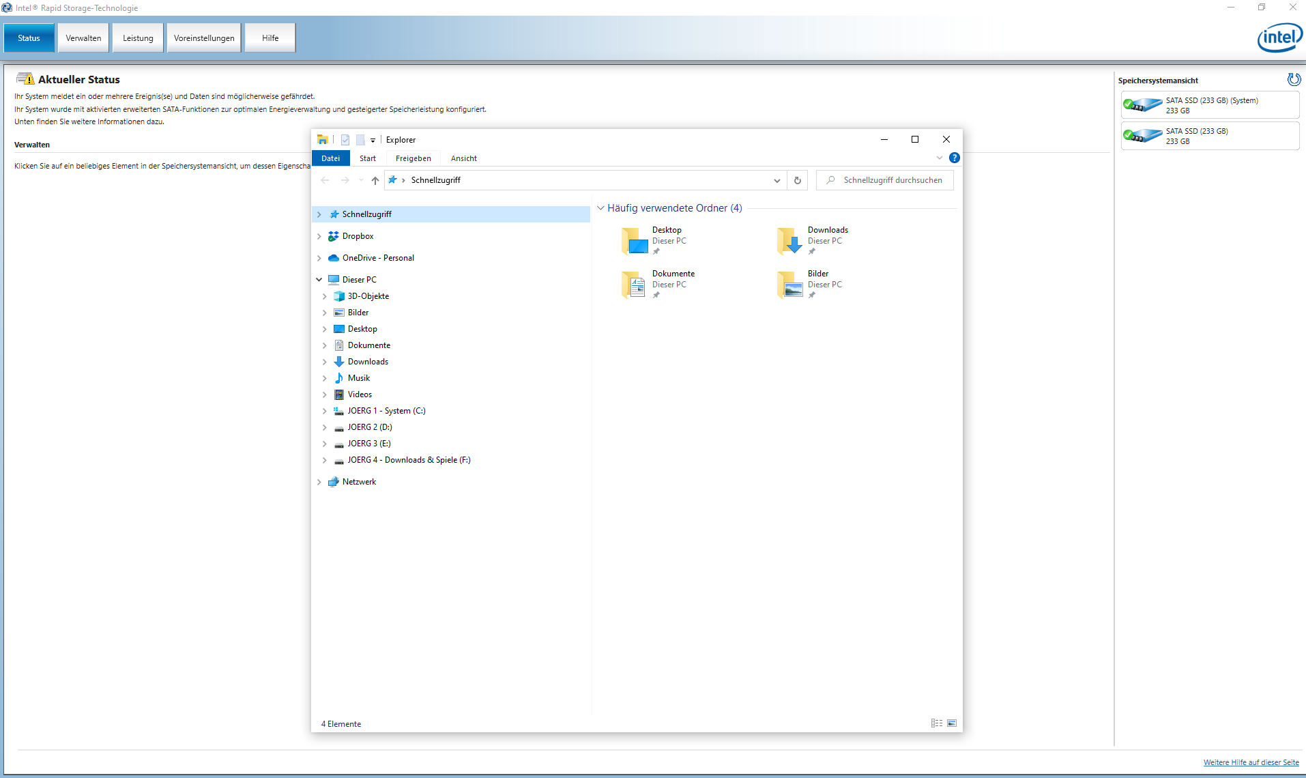Select Bilder in the navigation tree
Screen dimensions: 1306x778
358,313
